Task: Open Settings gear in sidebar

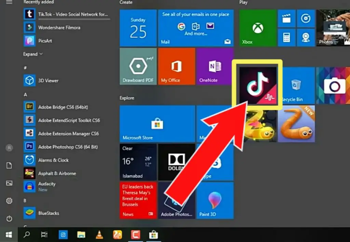Action: (x=9, y=201)
